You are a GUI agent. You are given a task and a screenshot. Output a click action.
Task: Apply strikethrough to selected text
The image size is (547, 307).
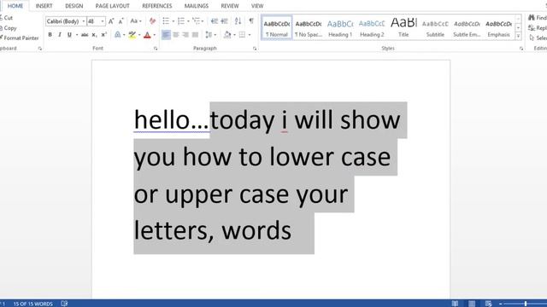pos(85,35)
